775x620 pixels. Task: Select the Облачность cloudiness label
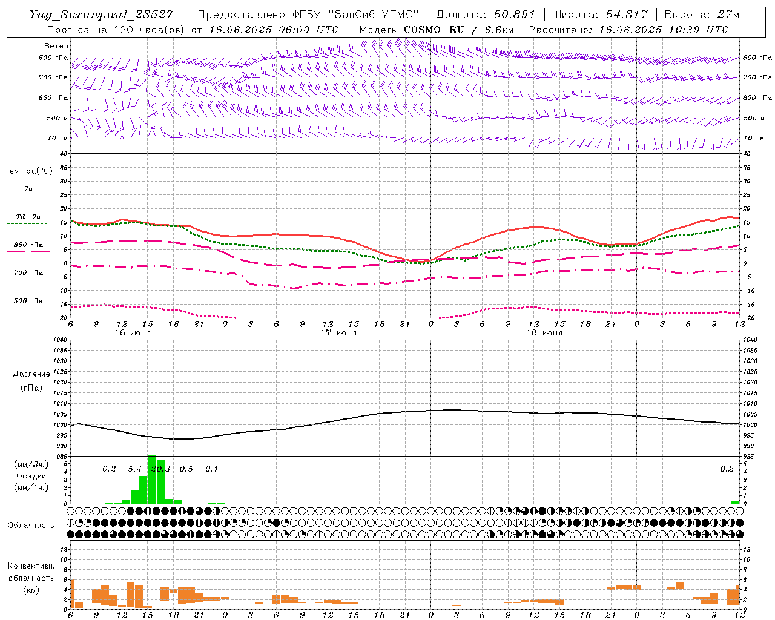(x=31, y=526)
